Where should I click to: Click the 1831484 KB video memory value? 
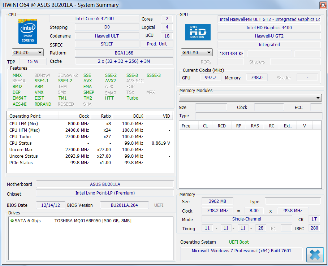pyautogui.click(x=231, y=53)
